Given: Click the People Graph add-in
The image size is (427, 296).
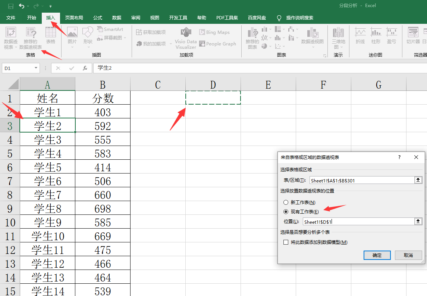Looking at the screenshot, I should click(217, 44).
